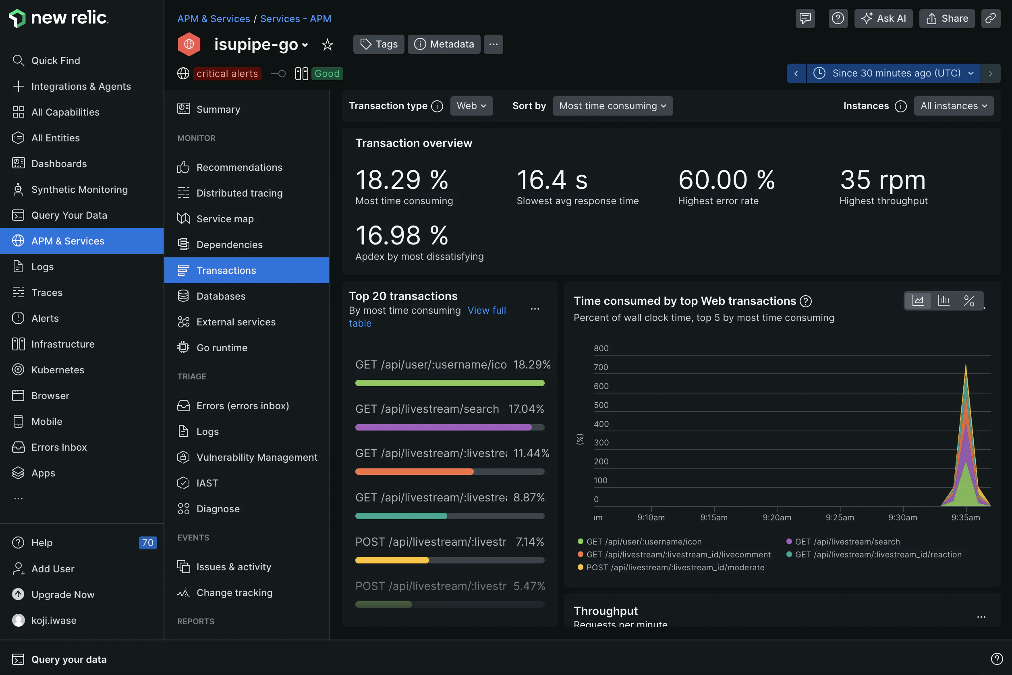1012x675 pixels.
Task: Open the Since 30 minutes ago time picker
Action: pyautogui.click(x=893, y=73)
